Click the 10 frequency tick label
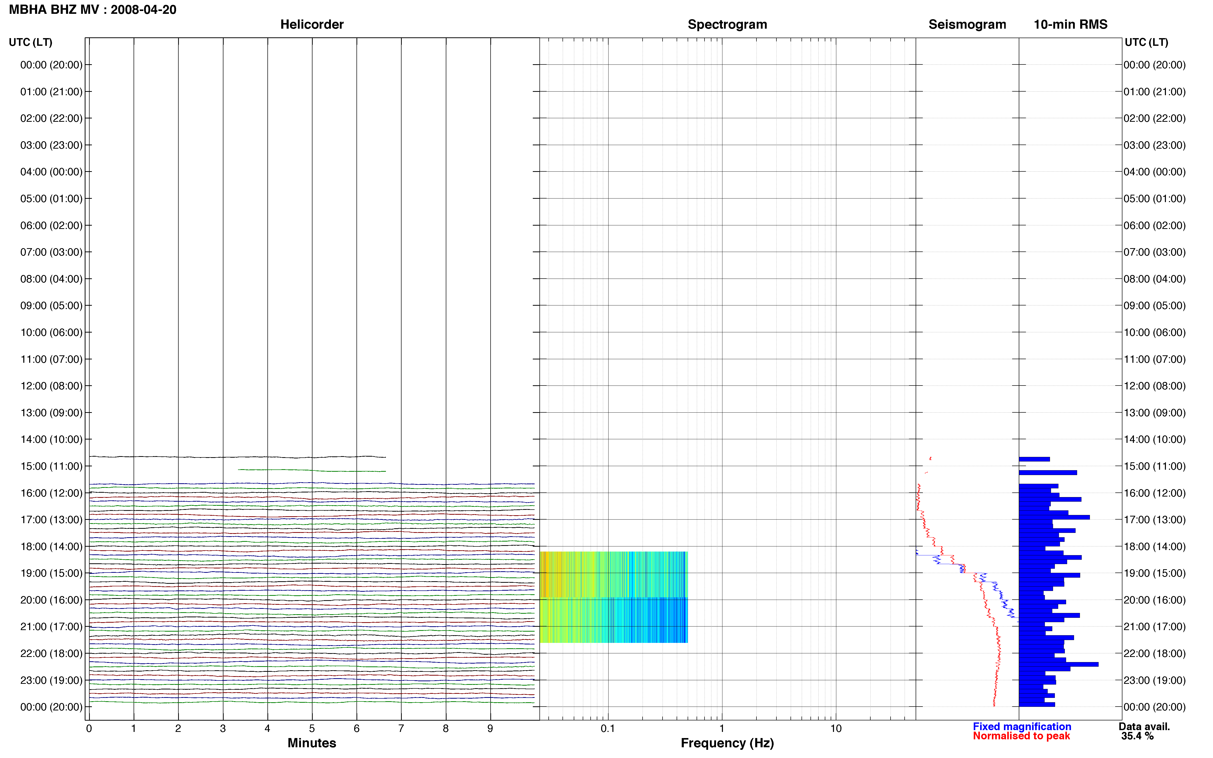 click(x=836, y=728)
